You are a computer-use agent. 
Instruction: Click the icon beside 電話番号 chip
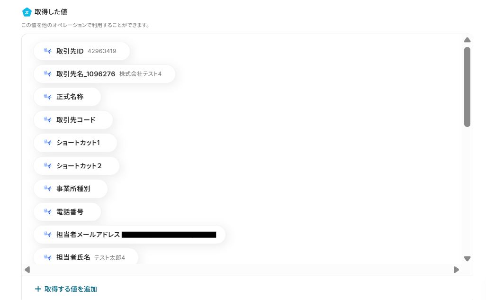click(x=47, y=212)
